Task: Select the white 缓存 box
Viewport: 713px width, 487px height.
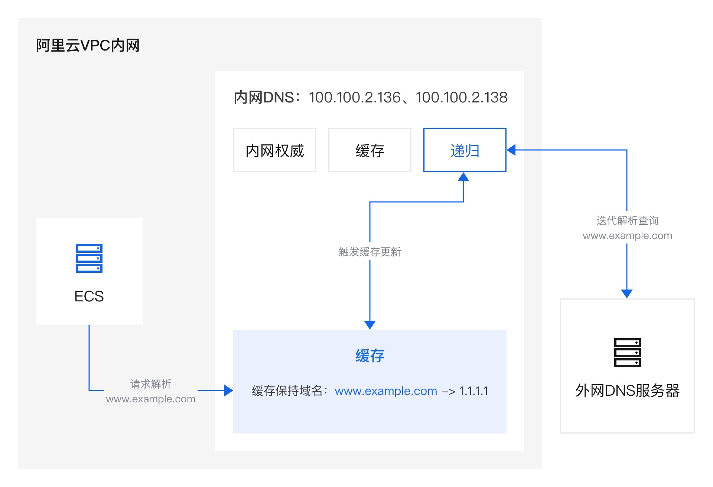Action: click(369, 150)
